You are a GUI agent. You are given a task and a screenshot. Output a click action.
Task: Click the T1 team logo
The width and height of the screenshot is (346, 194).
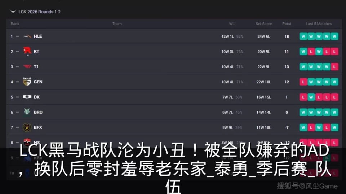click(x=27, y=67)
